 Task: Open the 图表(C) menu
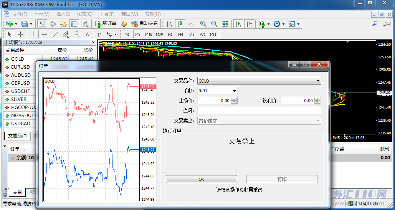84,14
